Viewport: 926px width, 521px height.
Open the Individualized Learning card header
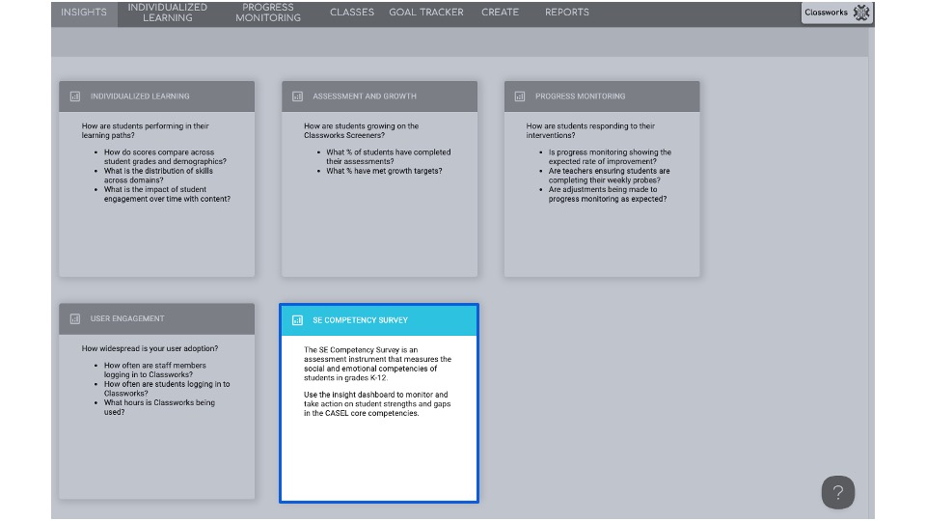pos(157,96)
